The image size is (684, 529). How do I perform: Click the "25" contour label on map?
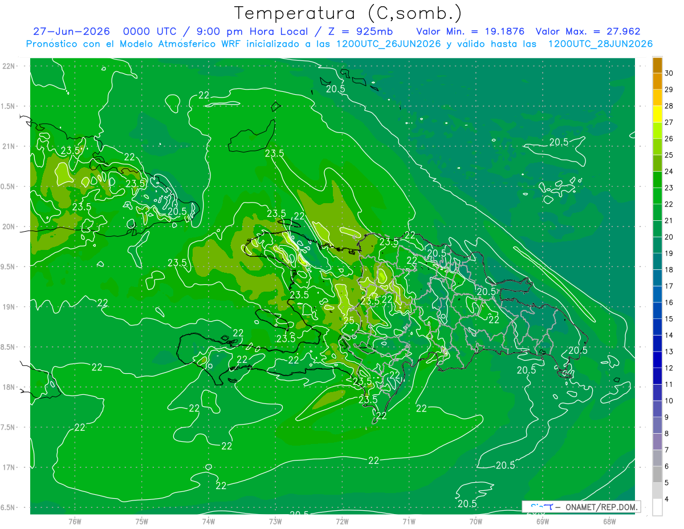click(349, 321)
